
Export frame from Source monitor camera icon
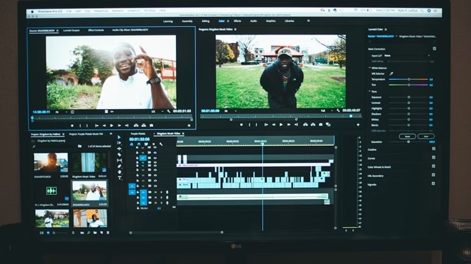click(151, 126)
